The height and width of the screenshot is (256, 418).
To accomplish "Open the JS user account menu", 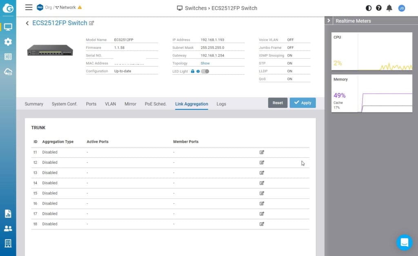I will (401, 8).
